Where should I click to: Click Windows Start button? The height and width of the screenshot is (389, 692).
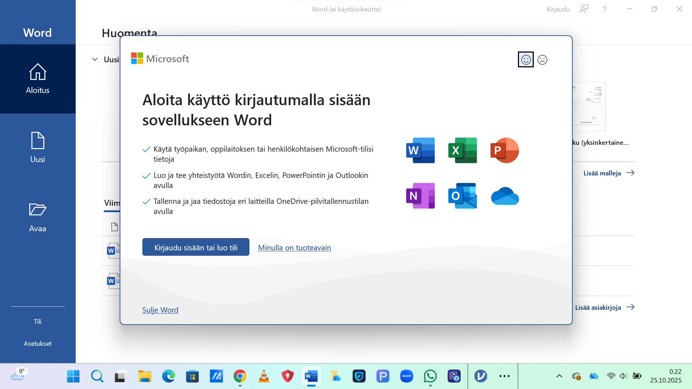(x=73, y=376)
